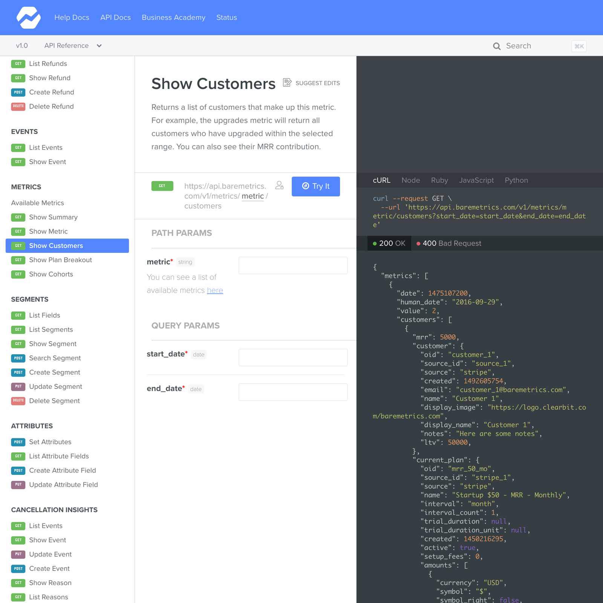This screenshot has height=603, width=603.
Task: Open the v1.0 version selector
Action: pos(22,46)
